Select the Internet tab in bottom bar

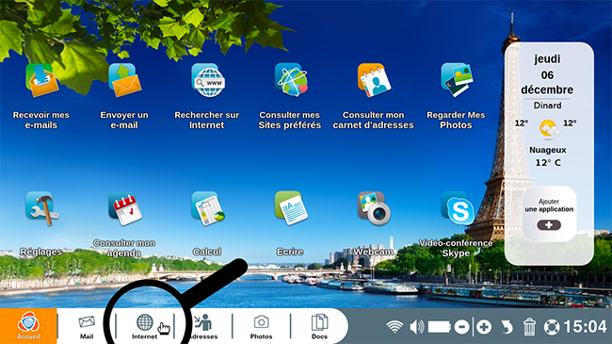pos(145,327)
